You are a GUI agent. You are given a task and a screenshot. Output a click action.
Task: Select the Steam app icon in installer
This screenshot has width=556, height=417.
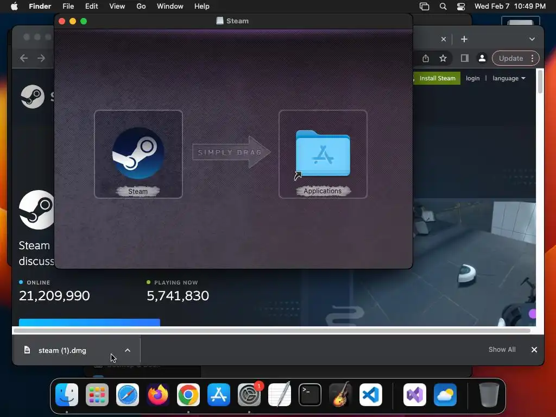(138, 153)
